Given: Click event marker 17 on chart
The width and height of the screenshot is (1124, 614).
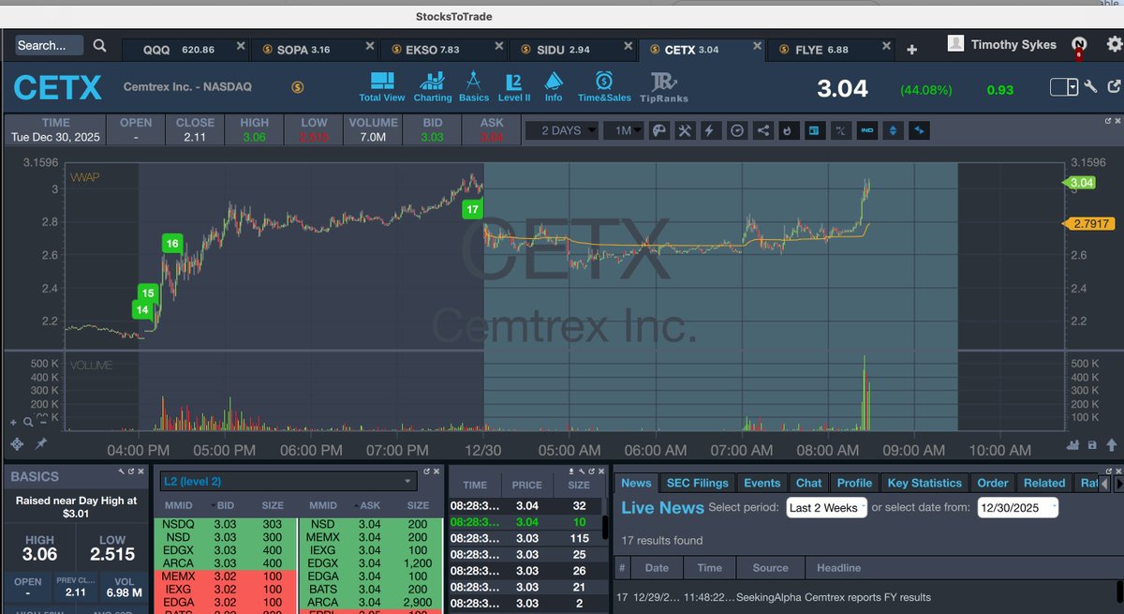Looking at the screenshot, I should [472, 210].
